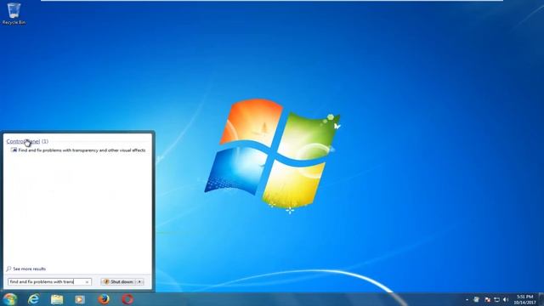Open the Action Center flag icon
The height and width of the screenshot is (306, 544).
pyautogui.click(x=487, y=299)
